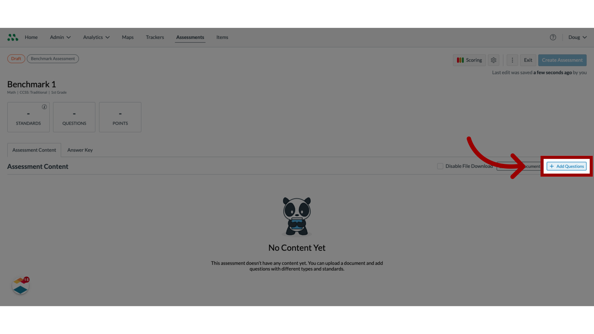594x334 pixels.
Task: Select the Benchmark Assessment label
Action: click(53, 58)
